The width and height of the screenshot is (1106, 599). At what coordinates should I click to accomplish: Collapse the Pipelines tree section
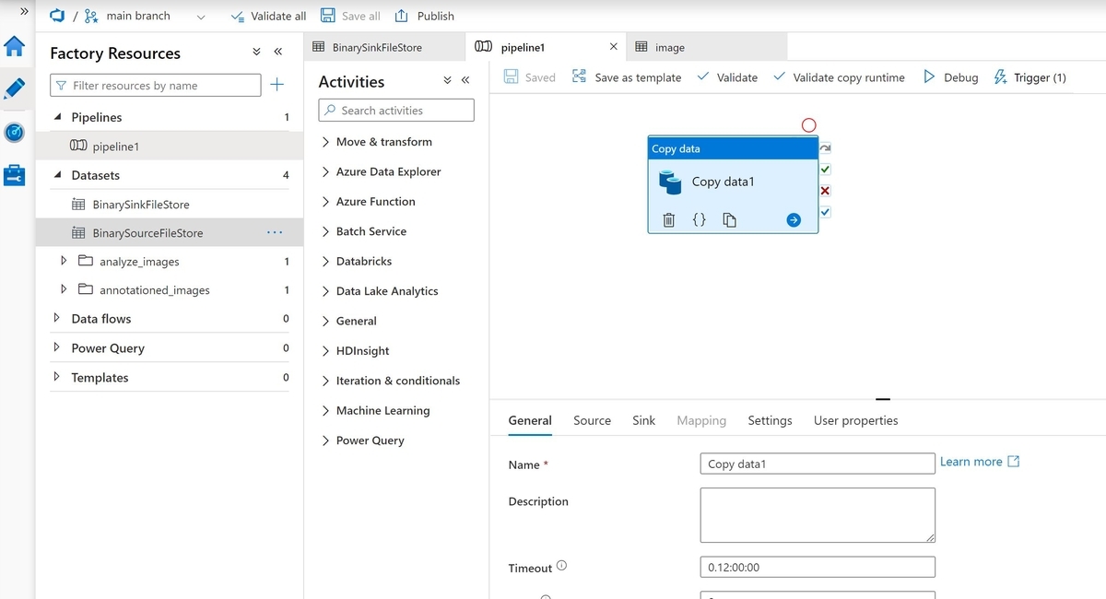pyautogui.click(x=58, y=117)
